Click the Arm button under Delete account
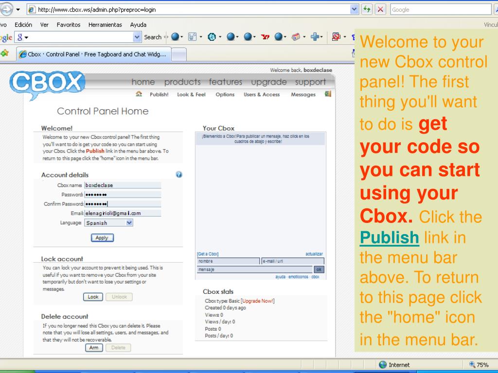Image resolution: width=498 pixels, height=373 pixels. 94,348
